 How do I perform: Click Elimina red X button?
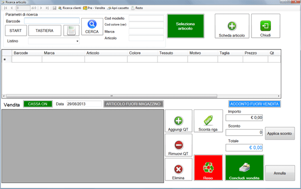(x=179, y=169)
